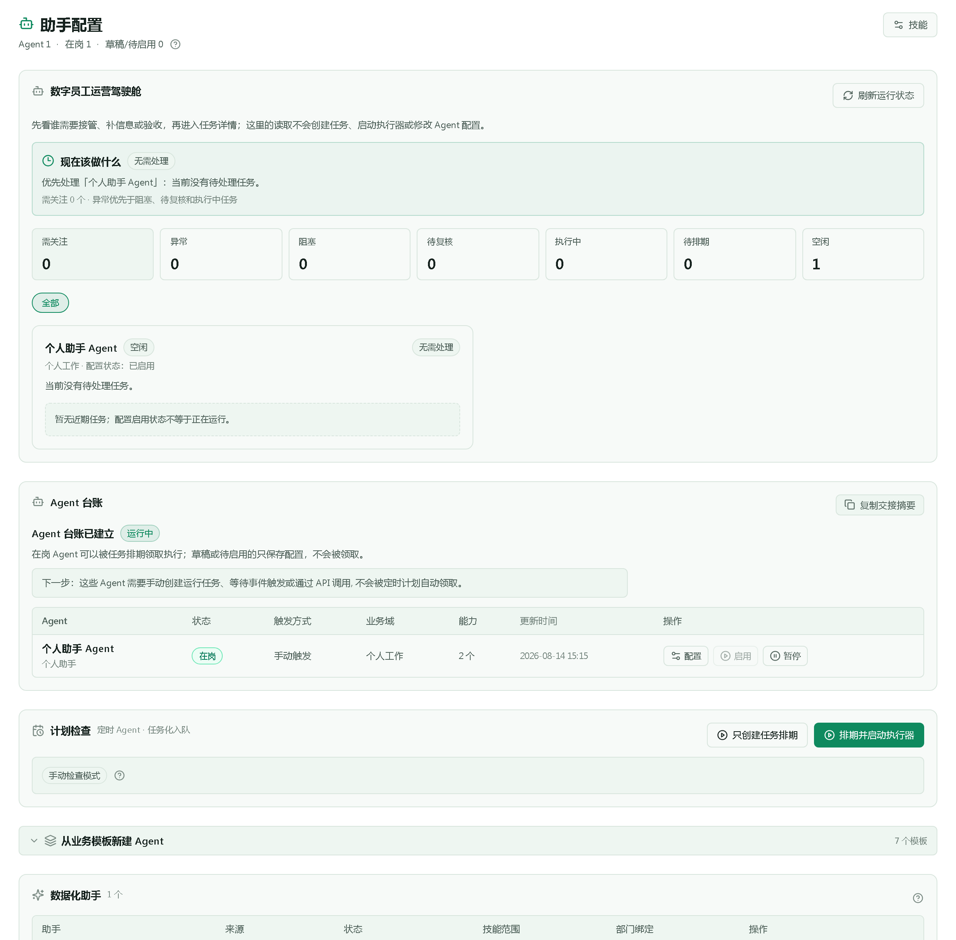Select the 待排期 stat card

coord(734,254)
